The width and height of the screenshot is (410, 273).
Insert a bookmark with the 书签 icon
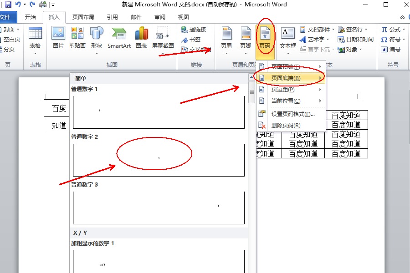pyautogui.click(x=190, y=40)
